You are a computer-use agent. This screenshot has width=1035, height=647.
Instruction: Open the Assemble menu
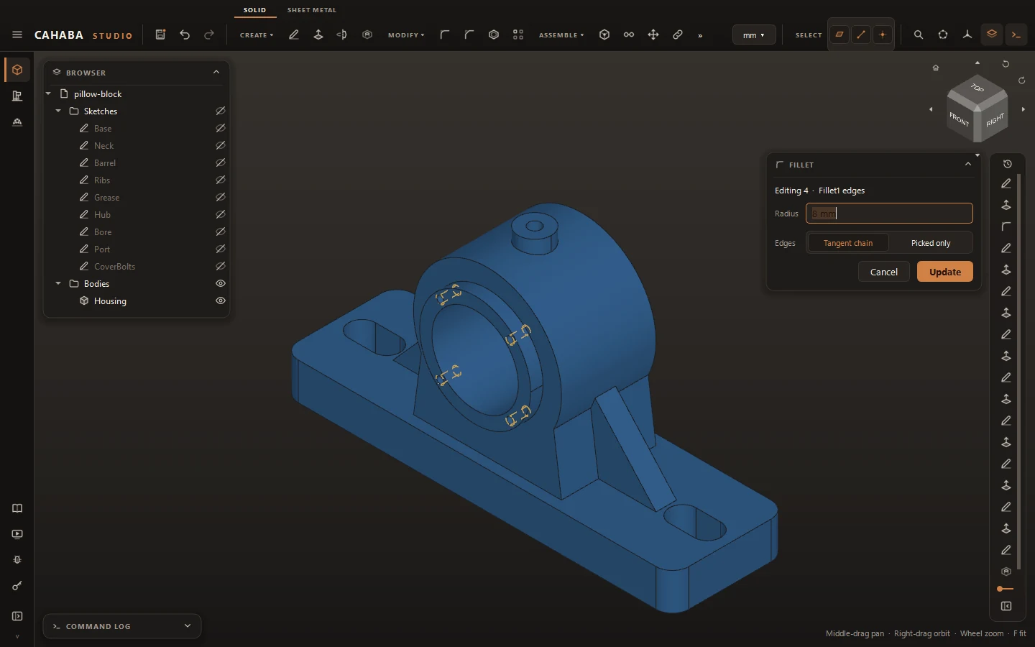(x=561, y=35)
